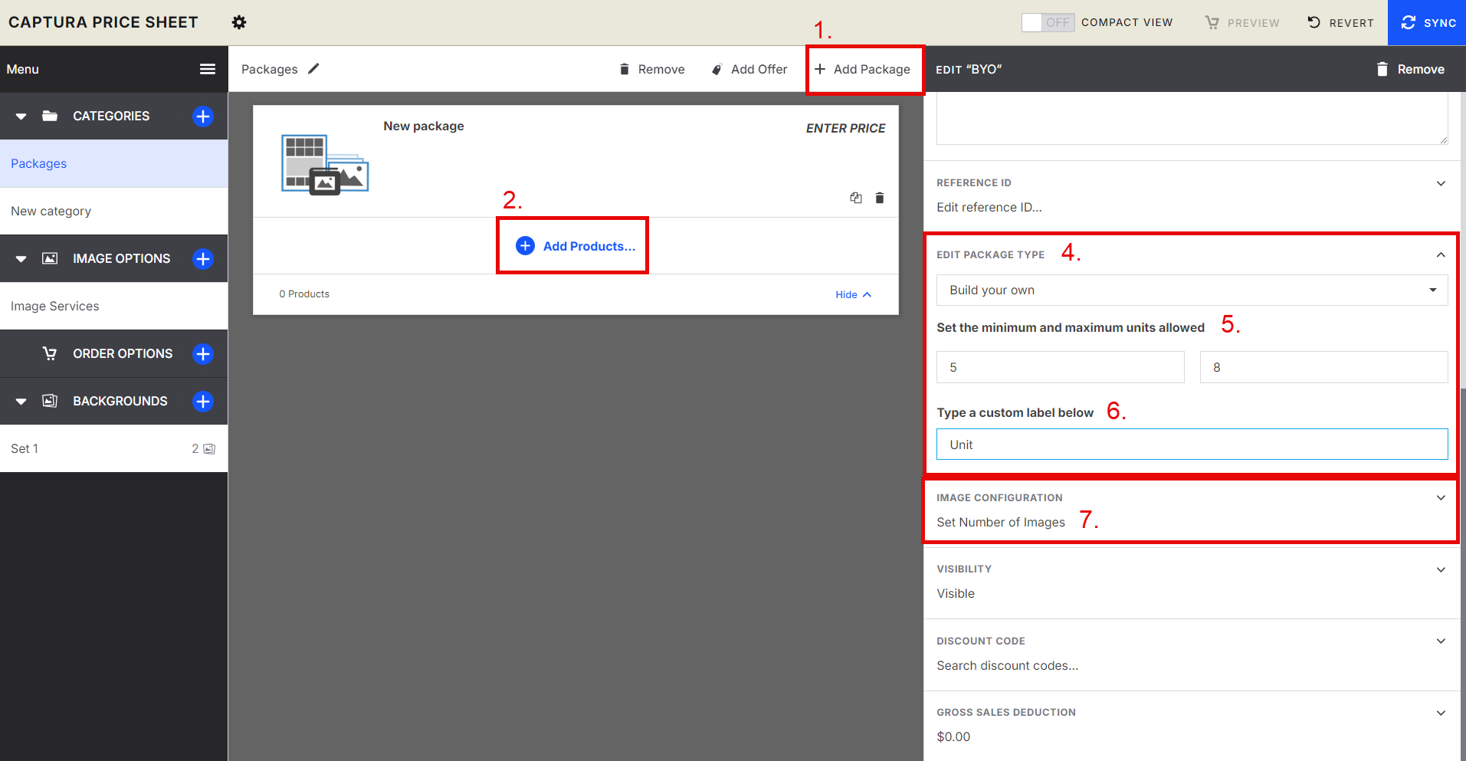The image size is (1466, 761).
Task: Collapse the Menu hamburger icon
Action: [x=208, y=69]
